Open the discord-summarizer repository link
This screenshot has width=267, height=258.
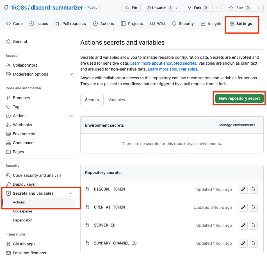point(57,8)
